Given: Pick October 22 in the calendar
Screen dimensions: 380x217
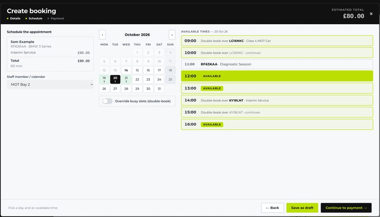Looking at the screenshot, I should tap(137, 79).
